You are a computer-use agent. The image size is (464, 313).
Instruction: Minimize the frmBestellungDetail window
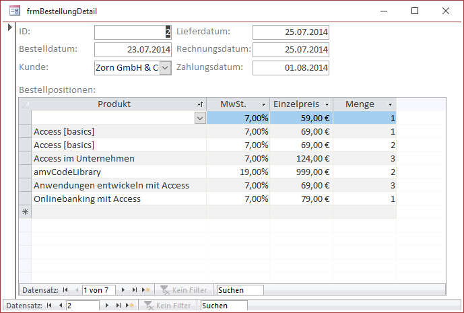coord(384,11)
